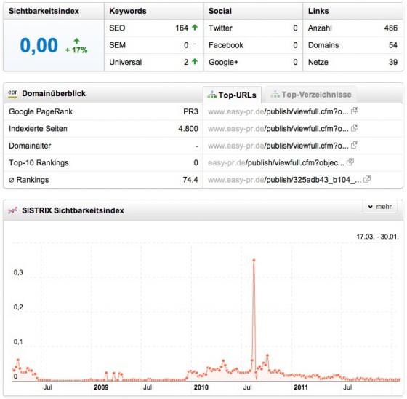Click the SEO value 164

[x=182, y=28]
